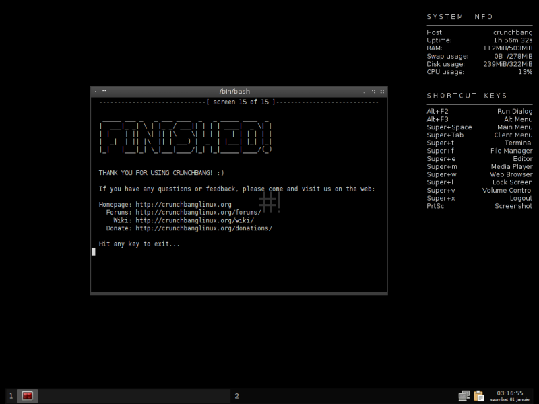The image size is (539, 404).
Task: Click the single-dot button beside the two-dot titlebar button
Action: (96, 92)
